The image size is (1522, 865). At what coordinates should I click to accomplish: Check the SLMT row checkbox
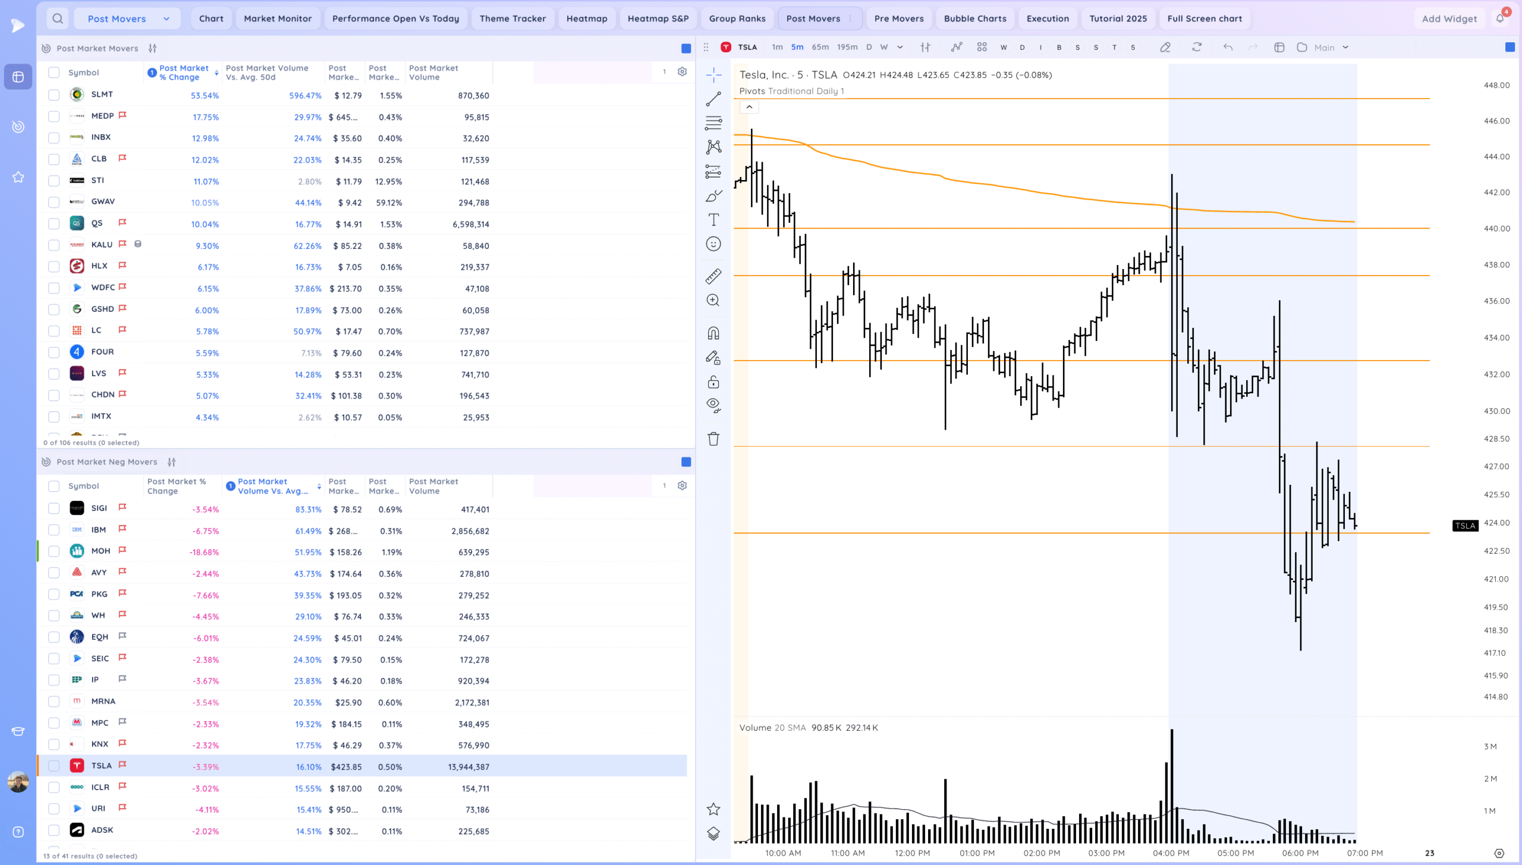(x=54, y=95)
